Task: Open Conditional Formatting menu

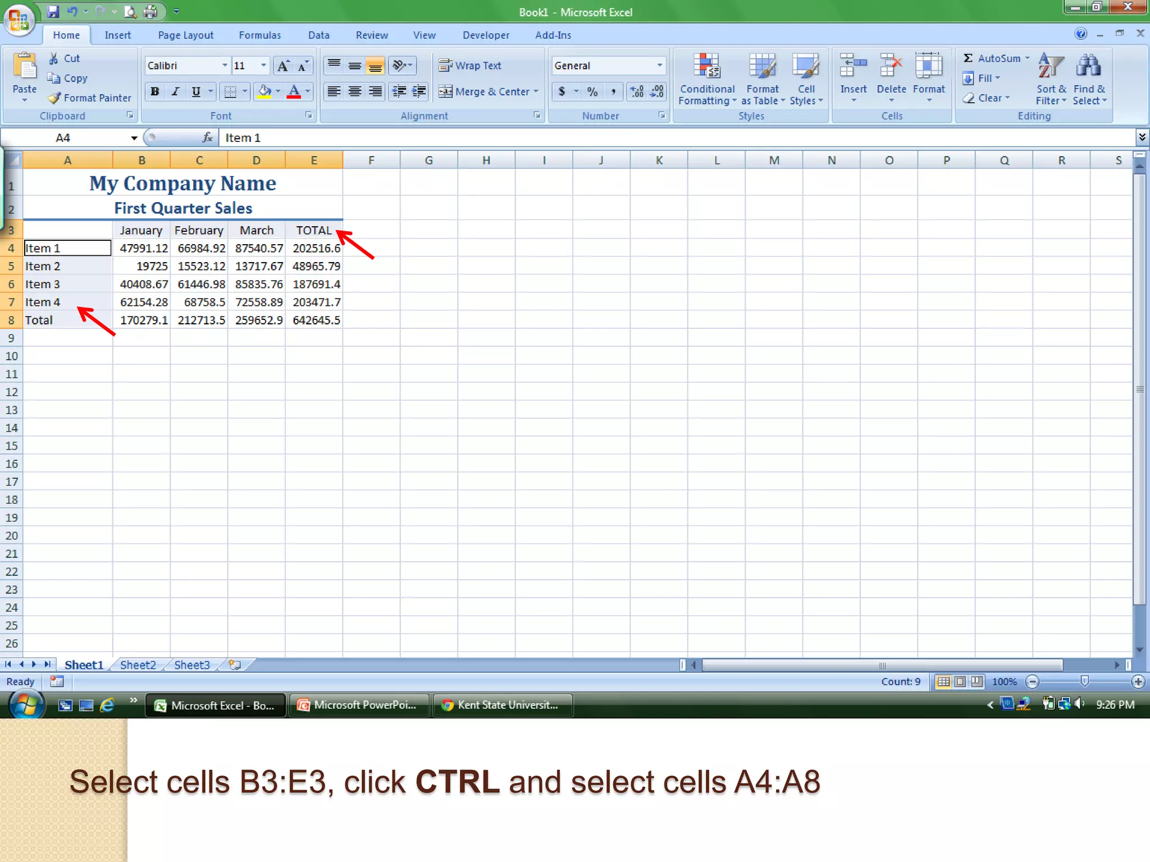Action: pos(707,79)
